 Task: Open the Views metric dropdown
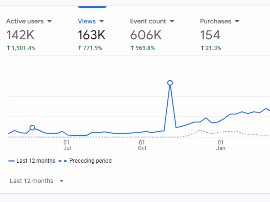pyautogui.click(x=102, y=21)
